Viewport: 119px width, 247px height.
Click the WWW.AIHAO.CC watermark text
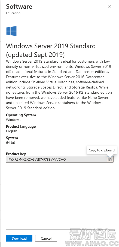pyautogui.click(x=93, y=243)
